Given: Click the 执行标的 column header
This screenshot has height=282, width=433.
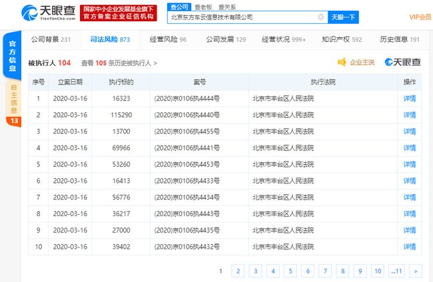Looking at the screenshot, I should tap(121, 82).
